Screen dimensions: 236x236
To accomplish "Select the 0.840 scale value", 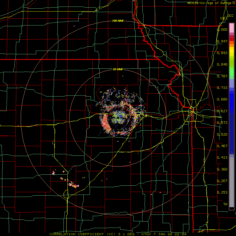I will [x=222, y=65].
